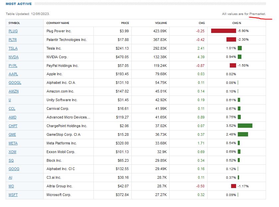The width and height of the screenshot is (279, 207).
Task: Open the AMD ticker link
Action: click(x=12, y=117)
